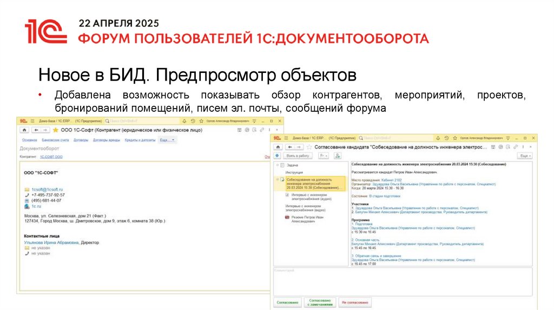
Task: Click link icon in approval window
Action: click(516, 147)
